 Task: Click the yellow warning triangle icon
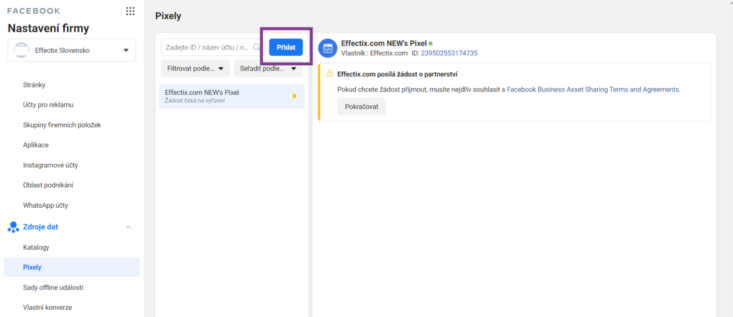coord(330,73)
